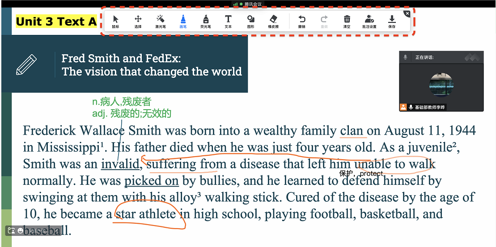Undo last stroke with 撤销

click(x=302, y=21)
